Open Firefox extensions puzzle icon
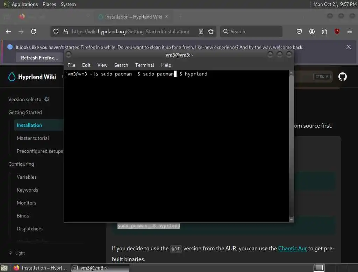The width and height of the screenshot is (358, 272). [x=324, y=31]
